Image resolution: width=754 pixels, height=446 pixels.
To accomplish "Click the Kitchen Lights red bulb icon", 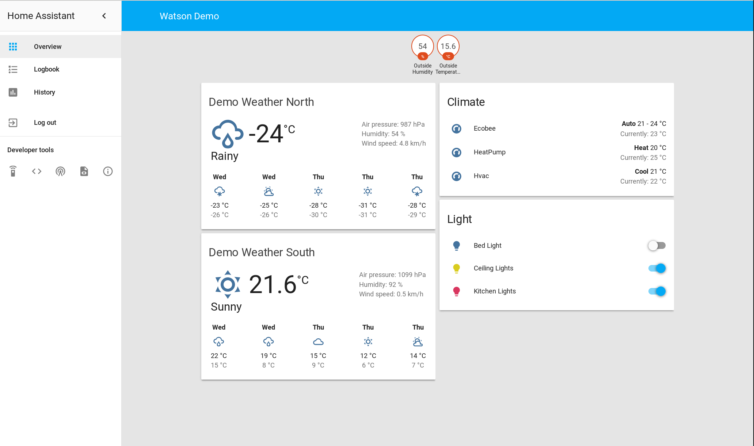I will point(456,291).
